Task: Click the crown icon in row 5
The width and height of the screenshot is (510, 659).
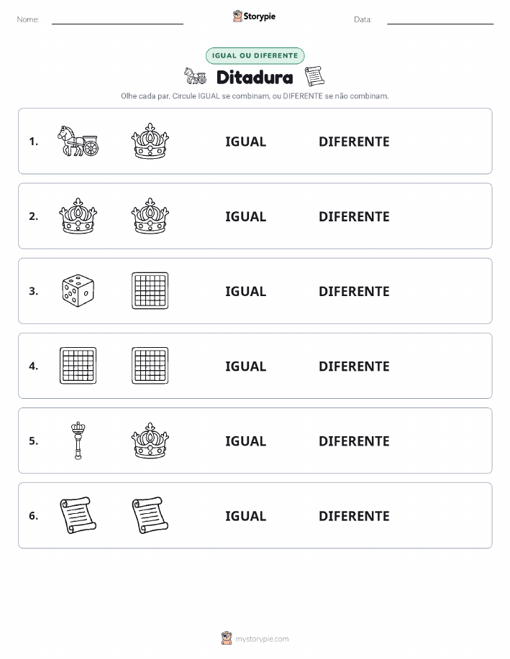Action: [x=150, y=441]
